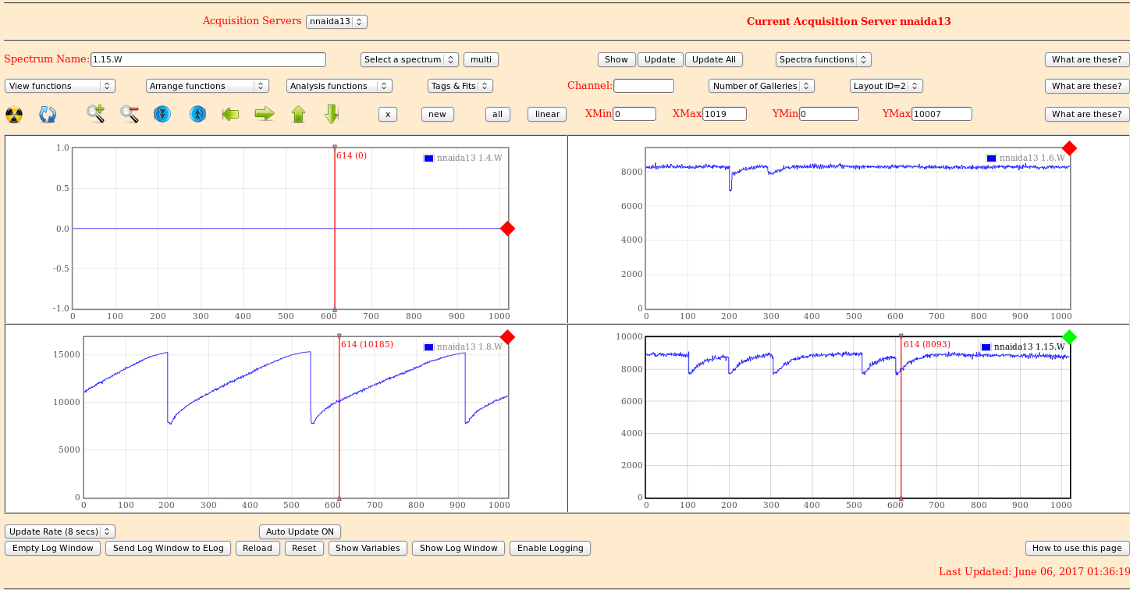Click the linear scale button
The height and width of the screenshot is (590, 1130).
(547, 114)
